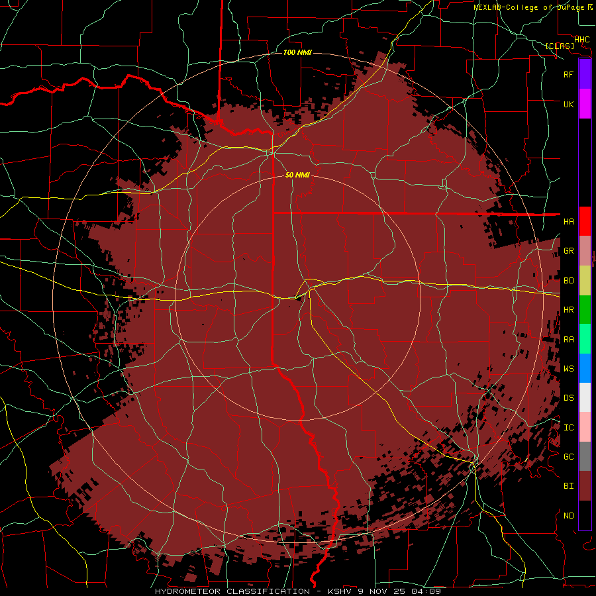
Task: Click the BD yellow legend swatch
Action: coord(585,280)
